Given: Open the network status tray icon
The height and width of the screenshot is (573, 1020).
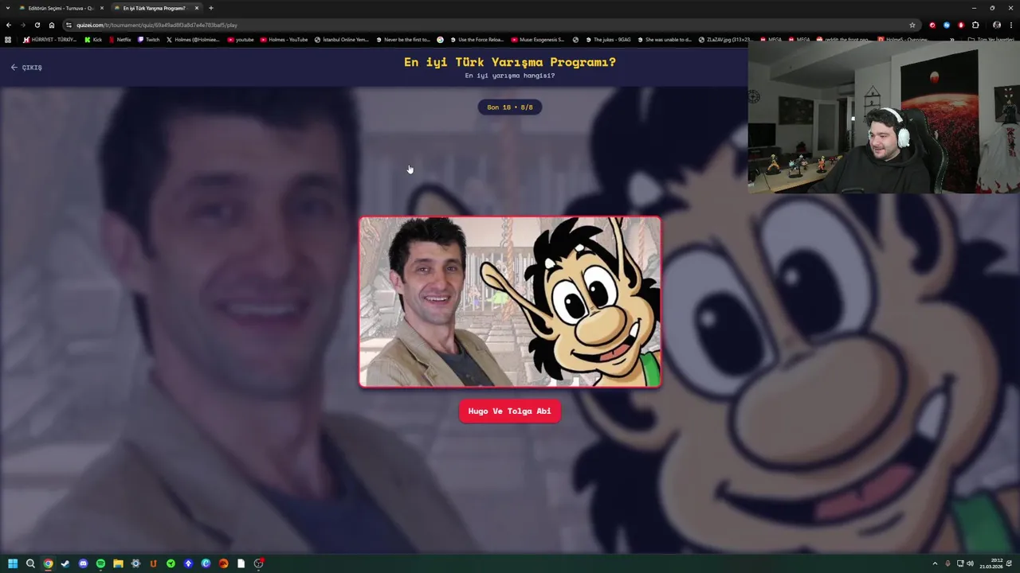Looking at the screenshot, I should click(960, 563).
